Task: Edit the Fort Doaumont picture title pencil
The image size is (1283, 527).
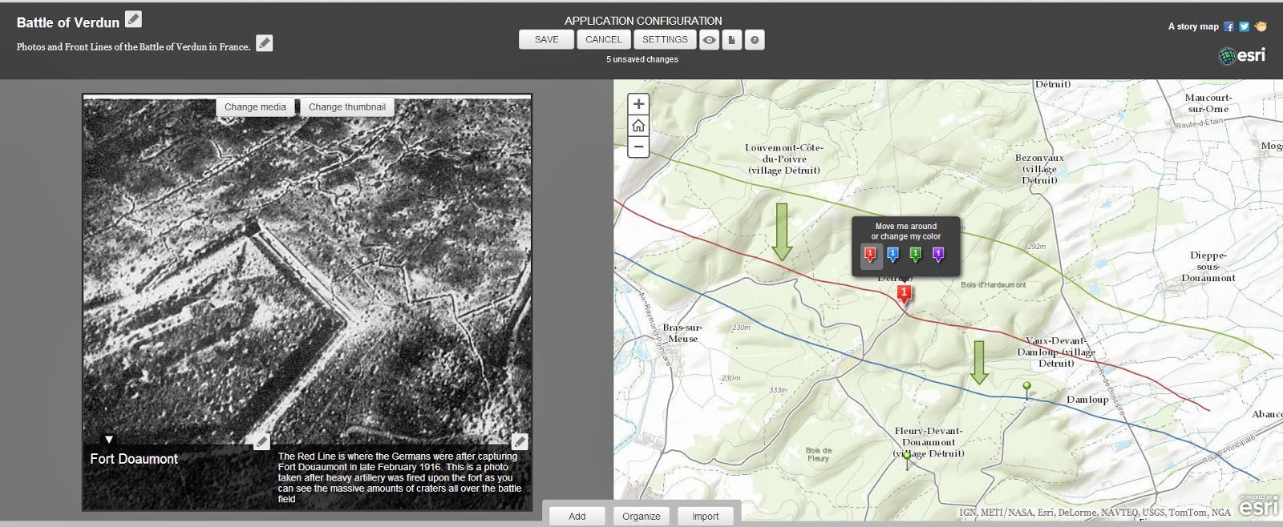Action: pos(261,441)
